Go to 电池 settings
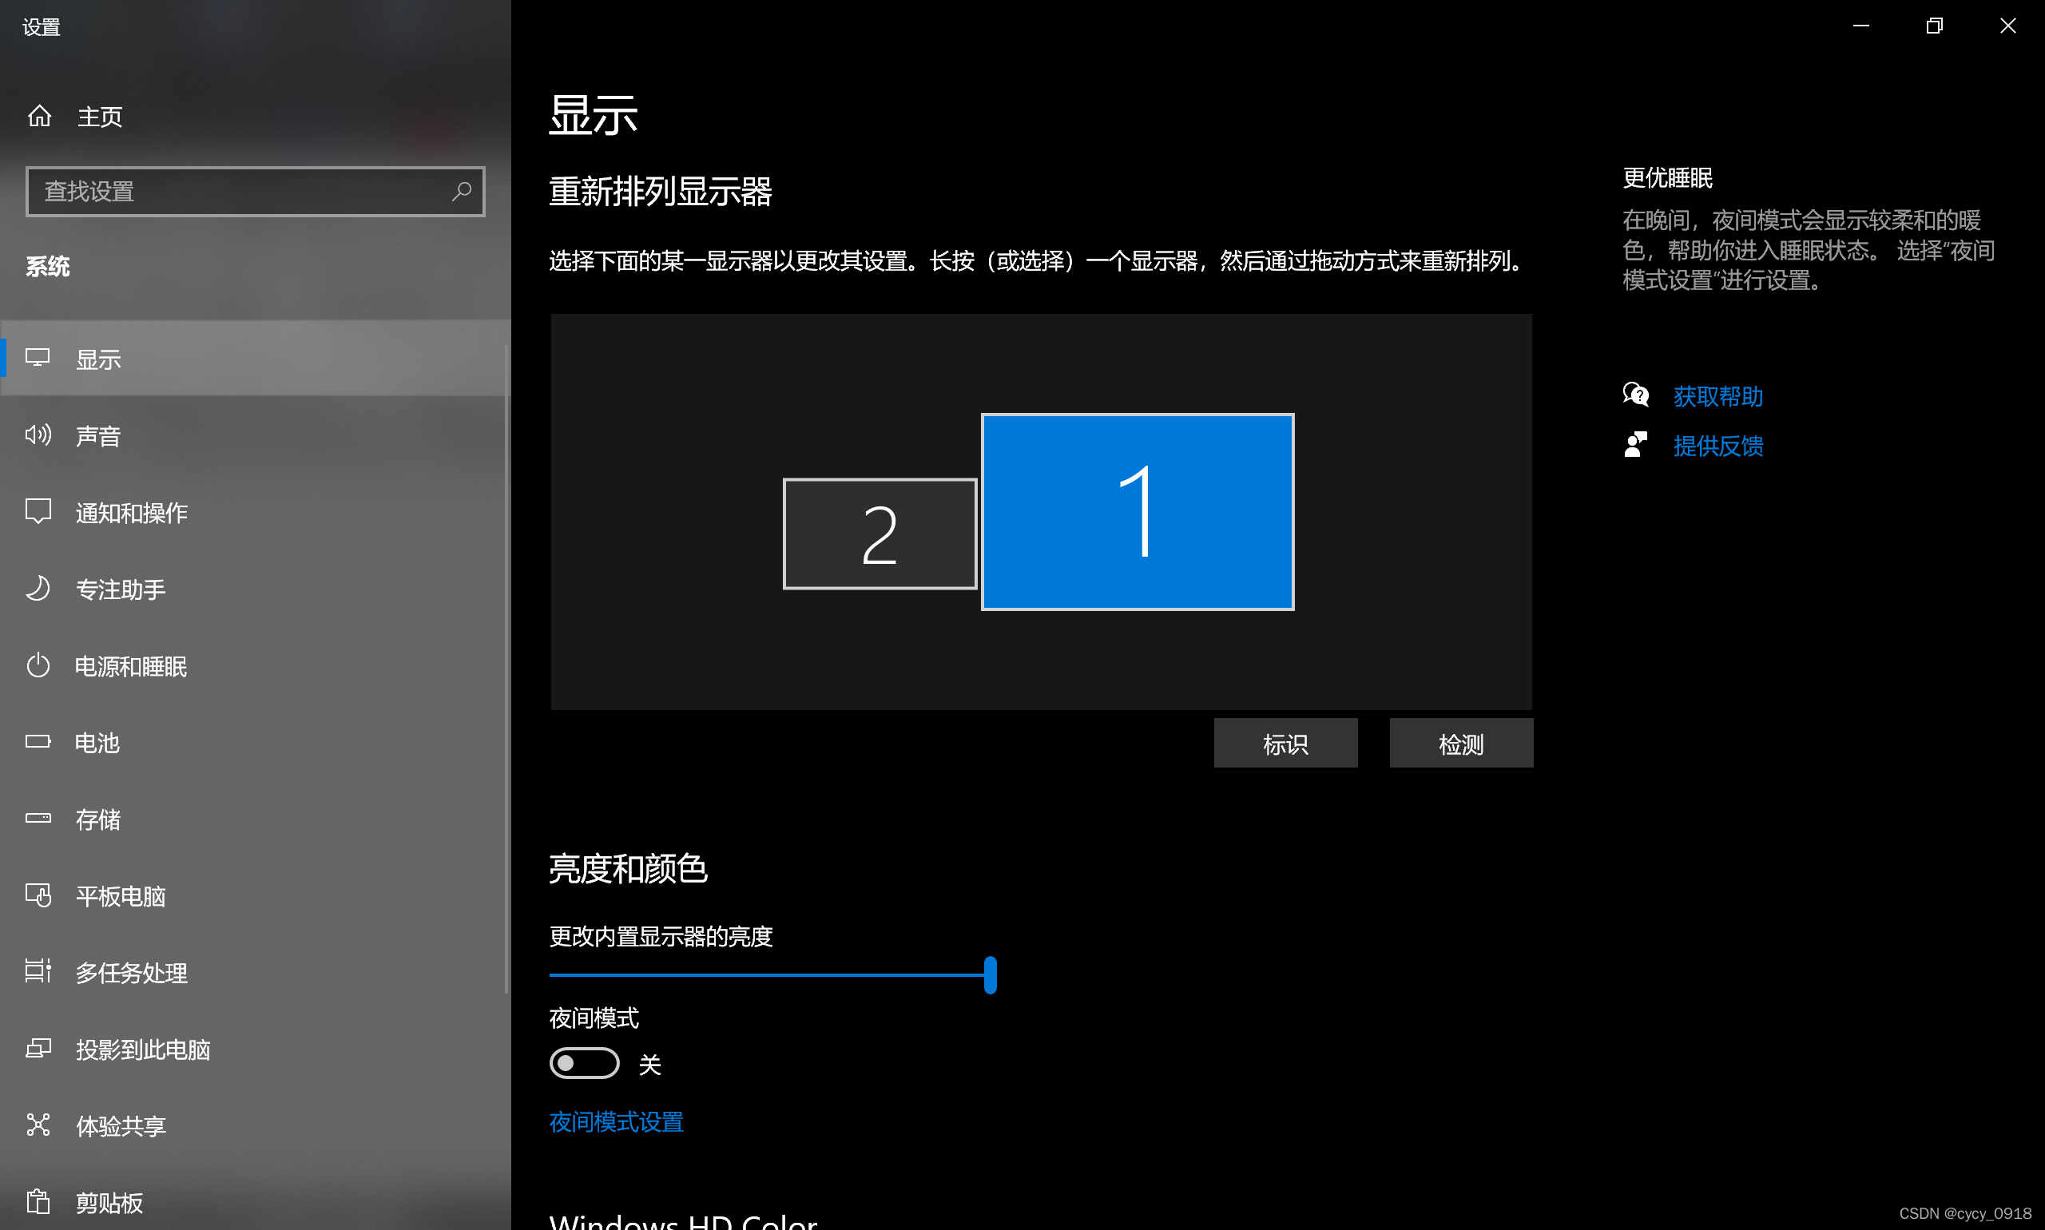The width and height of the screenshot is (2045, 1230). (x=256, y=742)
